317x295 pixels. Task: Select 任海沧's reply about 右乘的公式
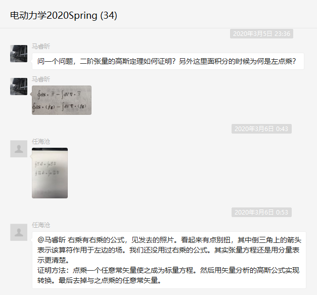point(169,260)
